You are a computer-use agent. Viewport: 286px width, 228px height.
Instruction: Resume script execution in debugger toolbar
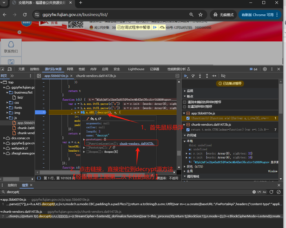[x=186, y=76]
